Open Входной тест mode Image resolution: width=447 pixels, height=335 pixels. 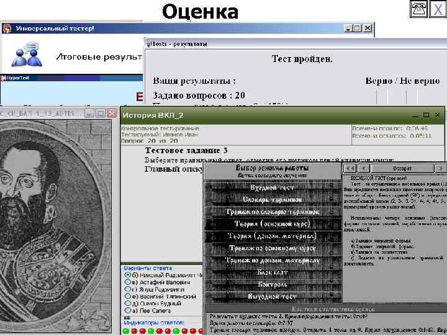(x=273, y=187)
